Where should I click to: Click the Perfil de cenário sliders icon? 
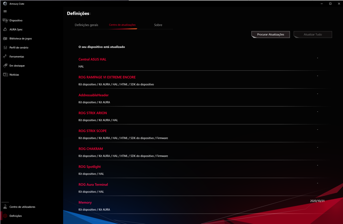5,47
